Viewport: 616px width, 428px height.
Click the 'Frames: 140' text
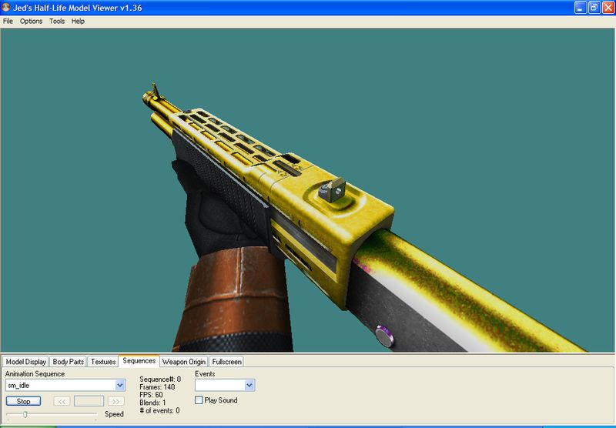tap(157, 387)
